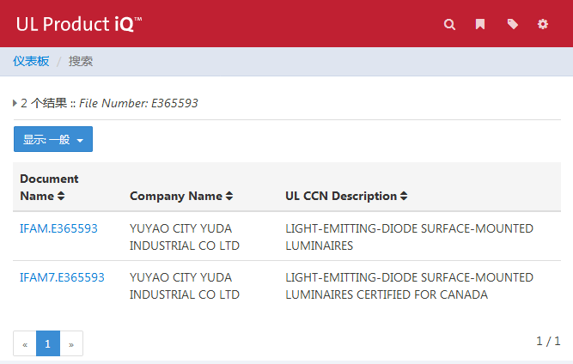Open the tags icon in header
This screenshot has height=364, width=573.
[513, 24]
